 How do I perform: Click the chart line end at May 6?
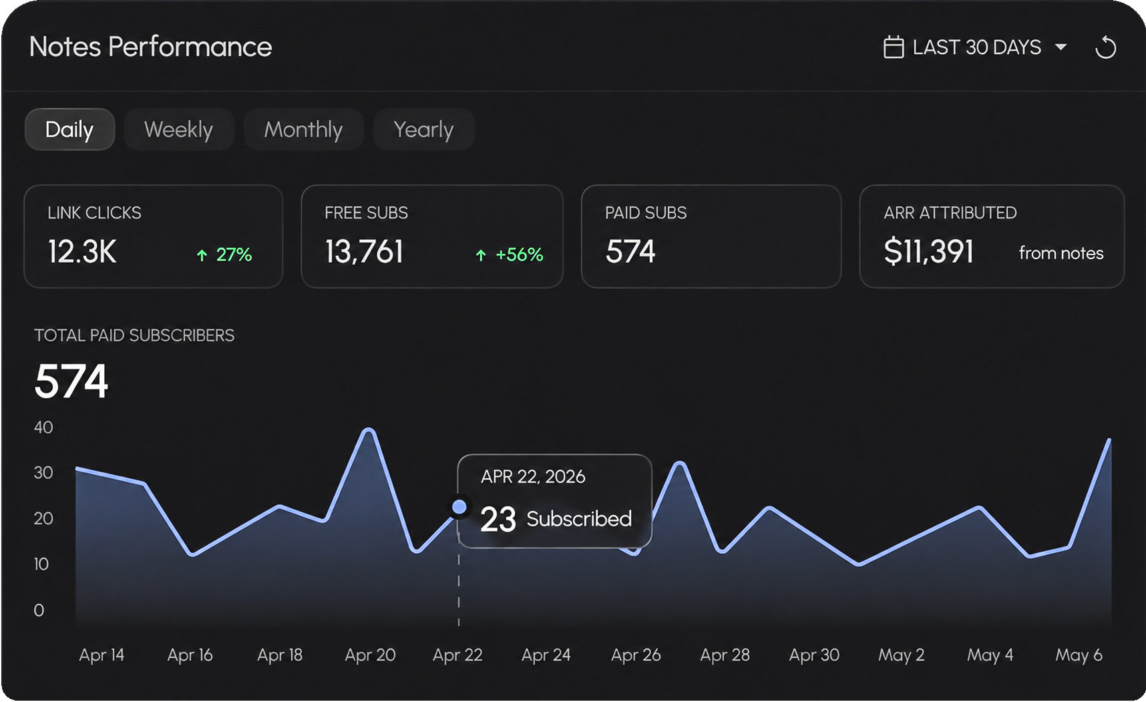(x=1109, y=441)
